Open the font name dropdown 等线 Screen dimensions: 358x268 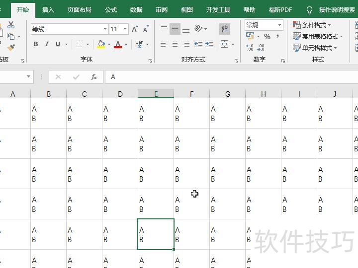(105, 29)
